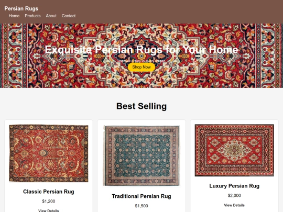Click the $2,000 price label
This screenshot has height=212, width=283.
pos(234,196)
